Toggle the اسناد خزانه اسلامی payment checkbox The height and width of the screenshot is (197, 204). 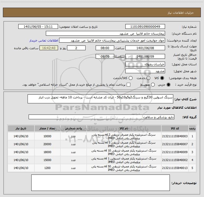tap(128, 85)
